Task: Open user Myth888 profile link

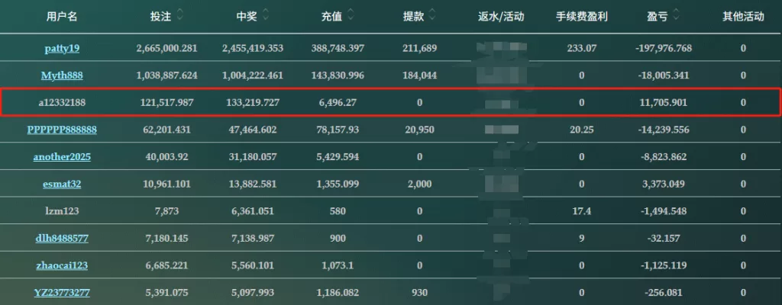Action: (62, 75)
